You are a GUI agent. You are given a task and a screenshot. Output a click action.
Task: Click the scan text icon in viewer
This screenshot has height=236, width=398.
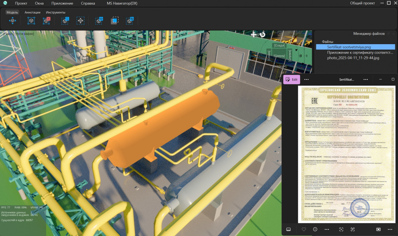click(353, 229)
